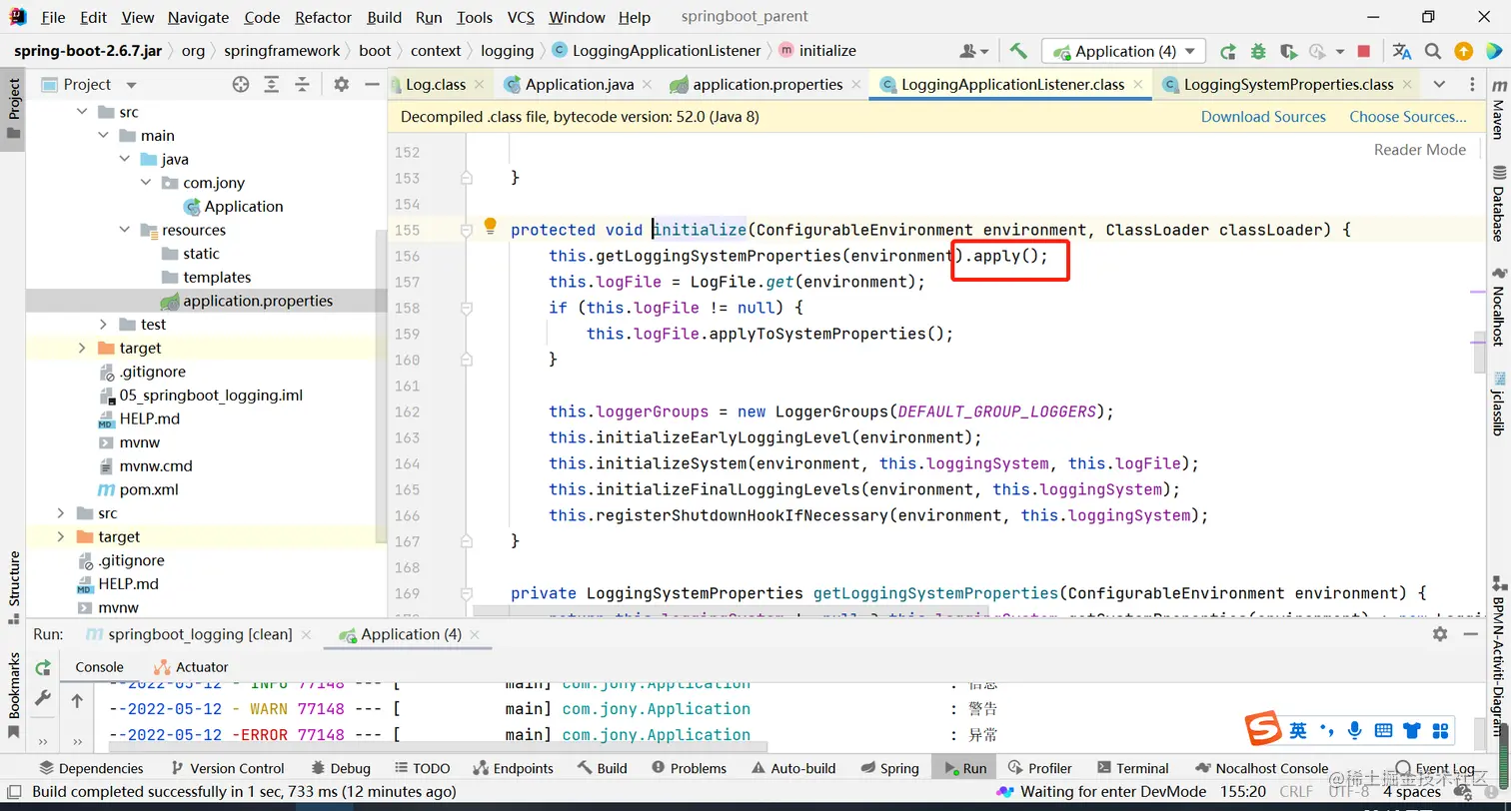Click the up arrow in the console toolbar
This screenshot has width=1511, height=811.
pos(77,701)
